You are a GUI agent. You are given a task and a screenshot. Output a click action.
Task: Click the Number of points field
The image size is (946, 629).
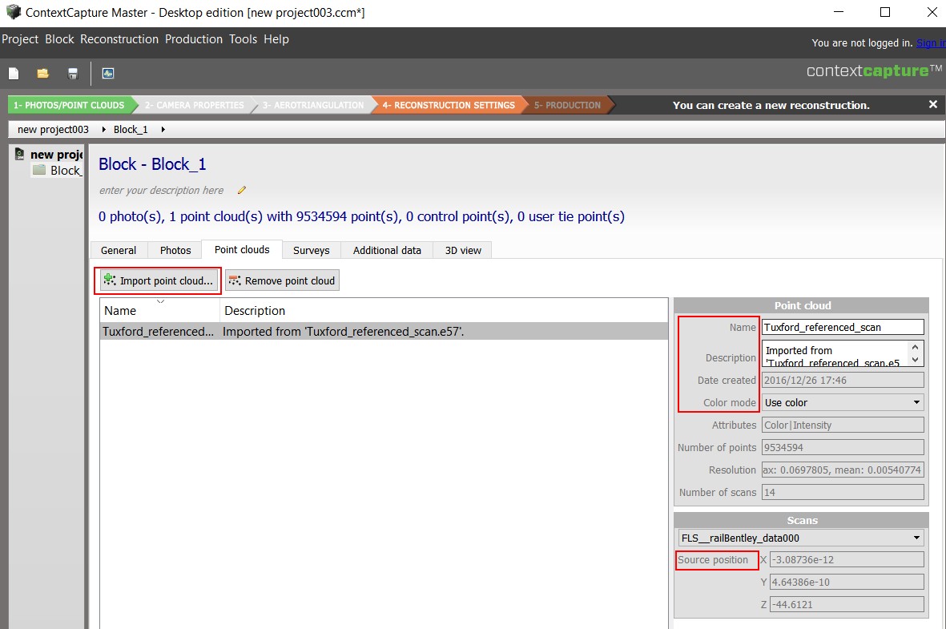843,447
